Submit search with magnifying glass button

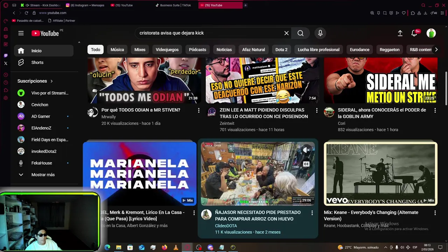(300, 33)
